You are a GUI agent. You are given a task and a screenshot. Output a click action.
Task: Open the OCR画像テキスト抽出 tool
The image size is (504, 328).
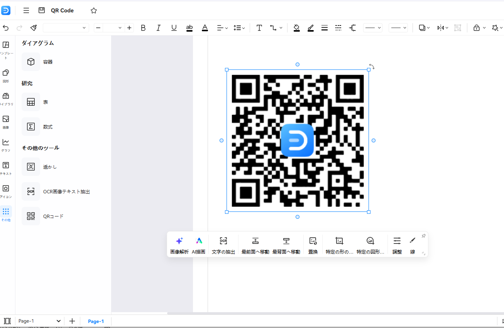(31, 191)
